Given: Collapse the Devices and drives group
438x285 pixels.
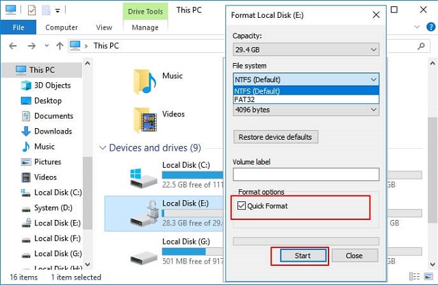Looking at the screenshot, I should pyautogui.click(x=103, y=148).
